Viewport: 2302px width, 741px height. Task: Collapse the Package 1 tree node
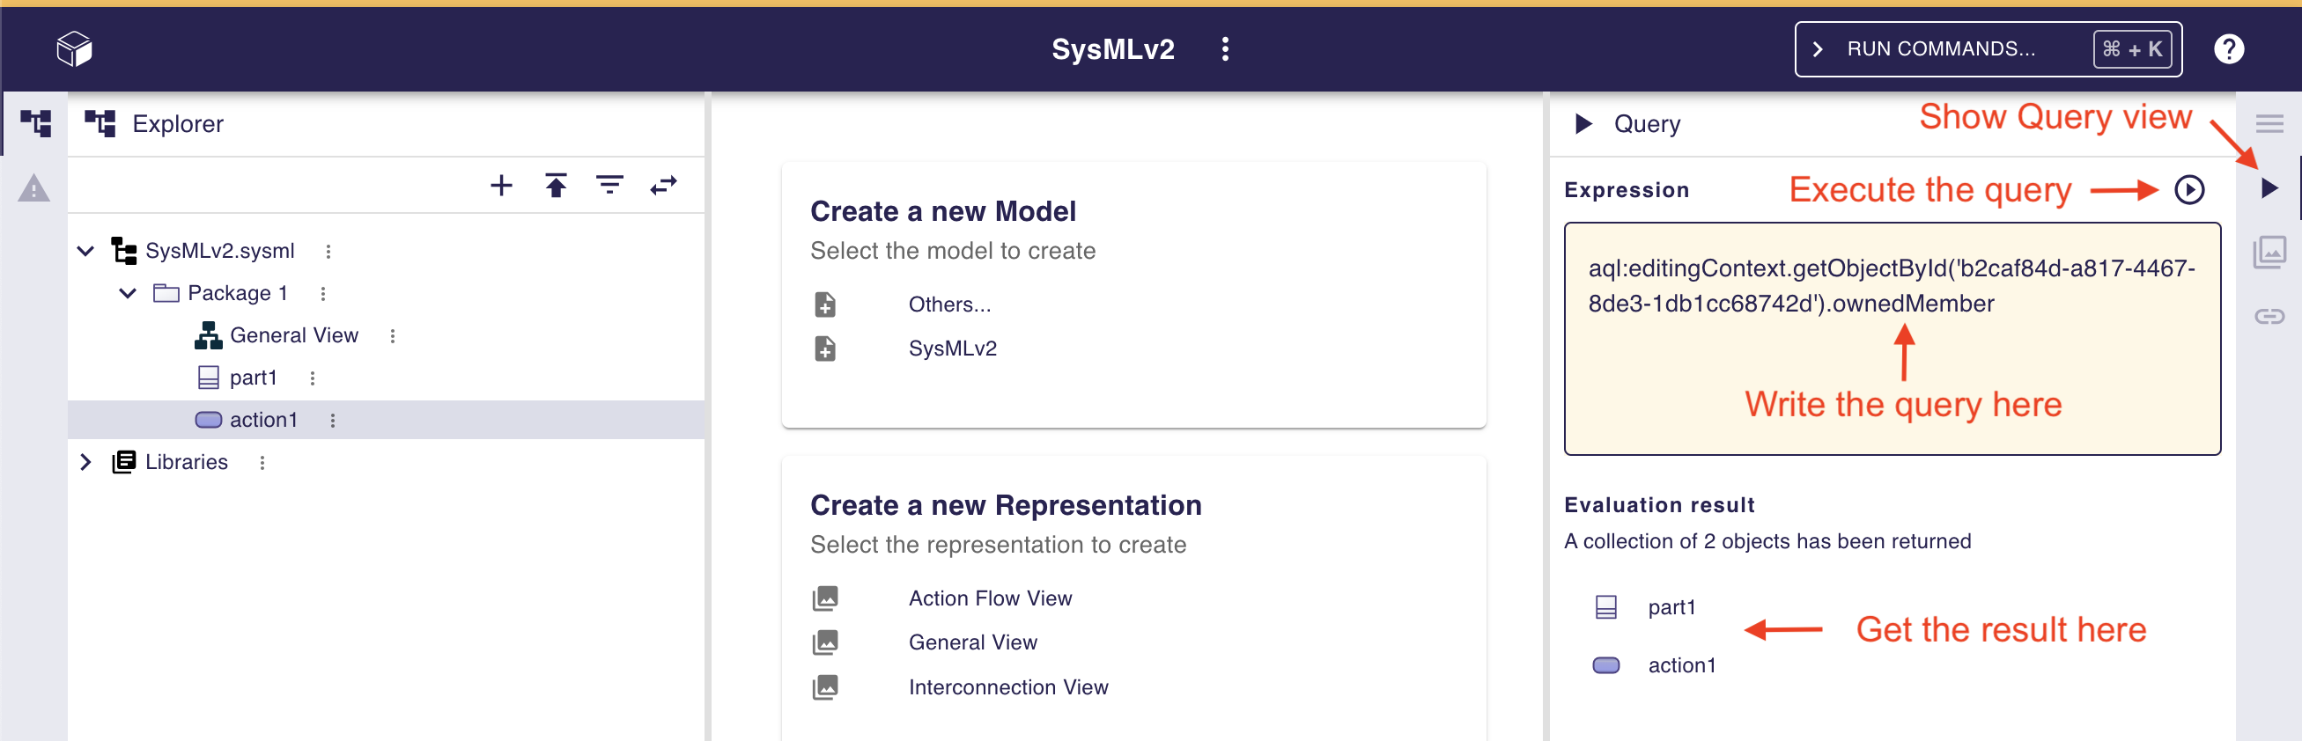click(128, 293)
